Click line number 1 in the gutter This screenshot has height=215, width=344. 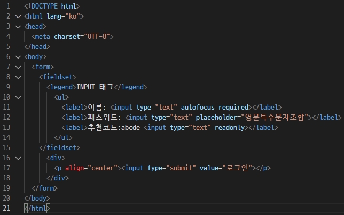[9, 6]
